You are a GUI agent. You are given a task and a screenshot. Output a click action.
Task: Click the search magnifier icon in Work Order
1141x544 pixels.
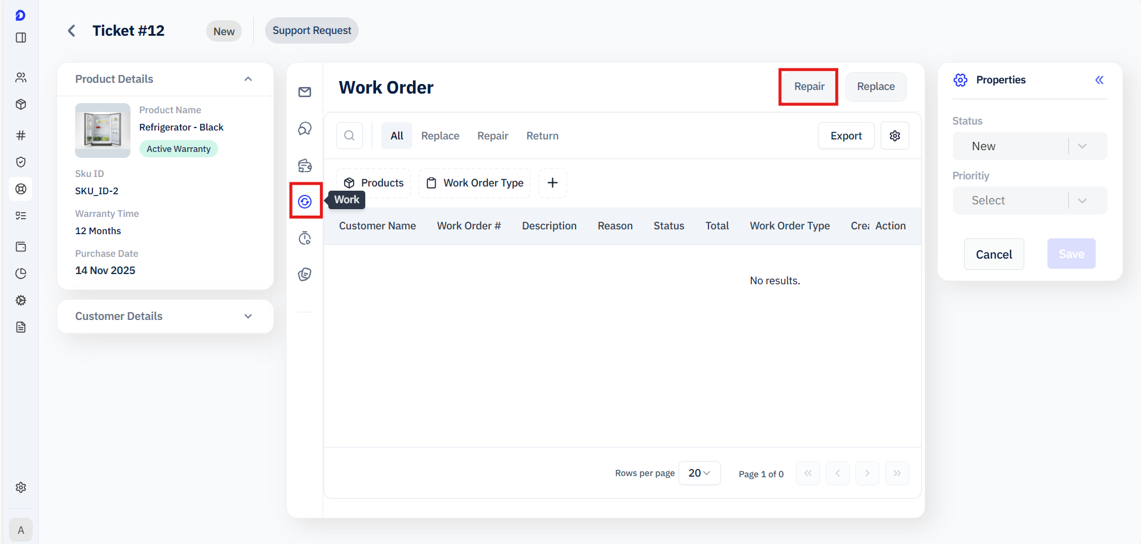click(x=350, y=136)
